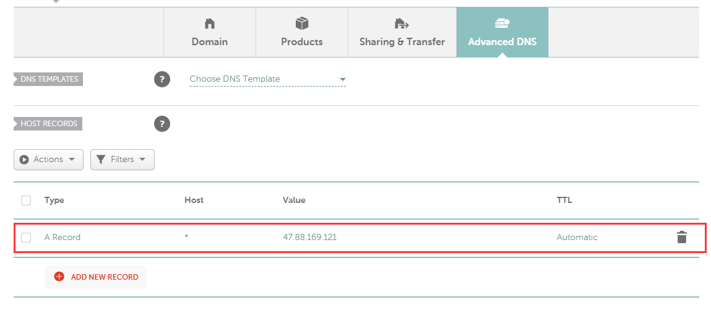Click the Automatic TTL value
The height and width of the screenshot is (336, 711).
click(577, 237)
